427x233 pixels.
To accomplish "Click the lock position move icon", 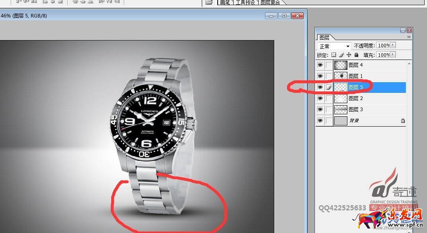I will pyautogui.click(x=349, y=55).
